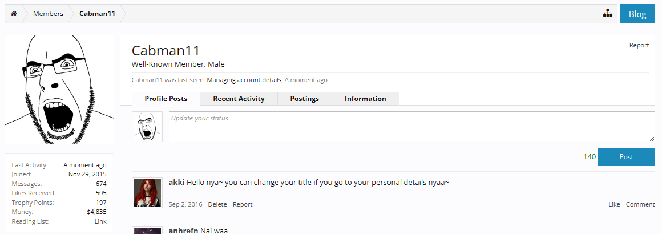Click small avatar beside status box
The width and height of the screenshot is (662, 234).
coord(147,127)
